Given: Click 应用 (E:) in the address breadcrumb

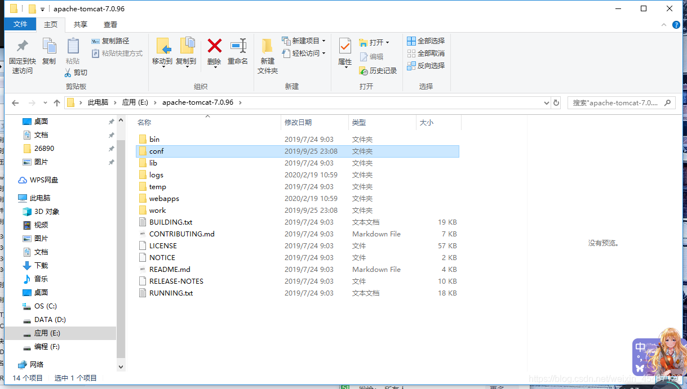Looking at the screenshot, I should 136,102.
